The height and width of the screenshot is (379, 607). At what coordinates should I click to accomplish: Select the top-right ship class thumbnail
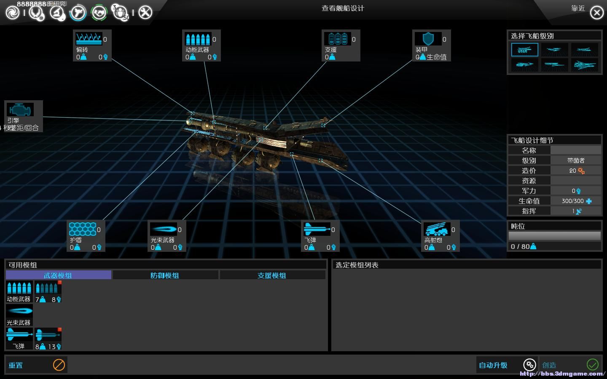(585, 50)
